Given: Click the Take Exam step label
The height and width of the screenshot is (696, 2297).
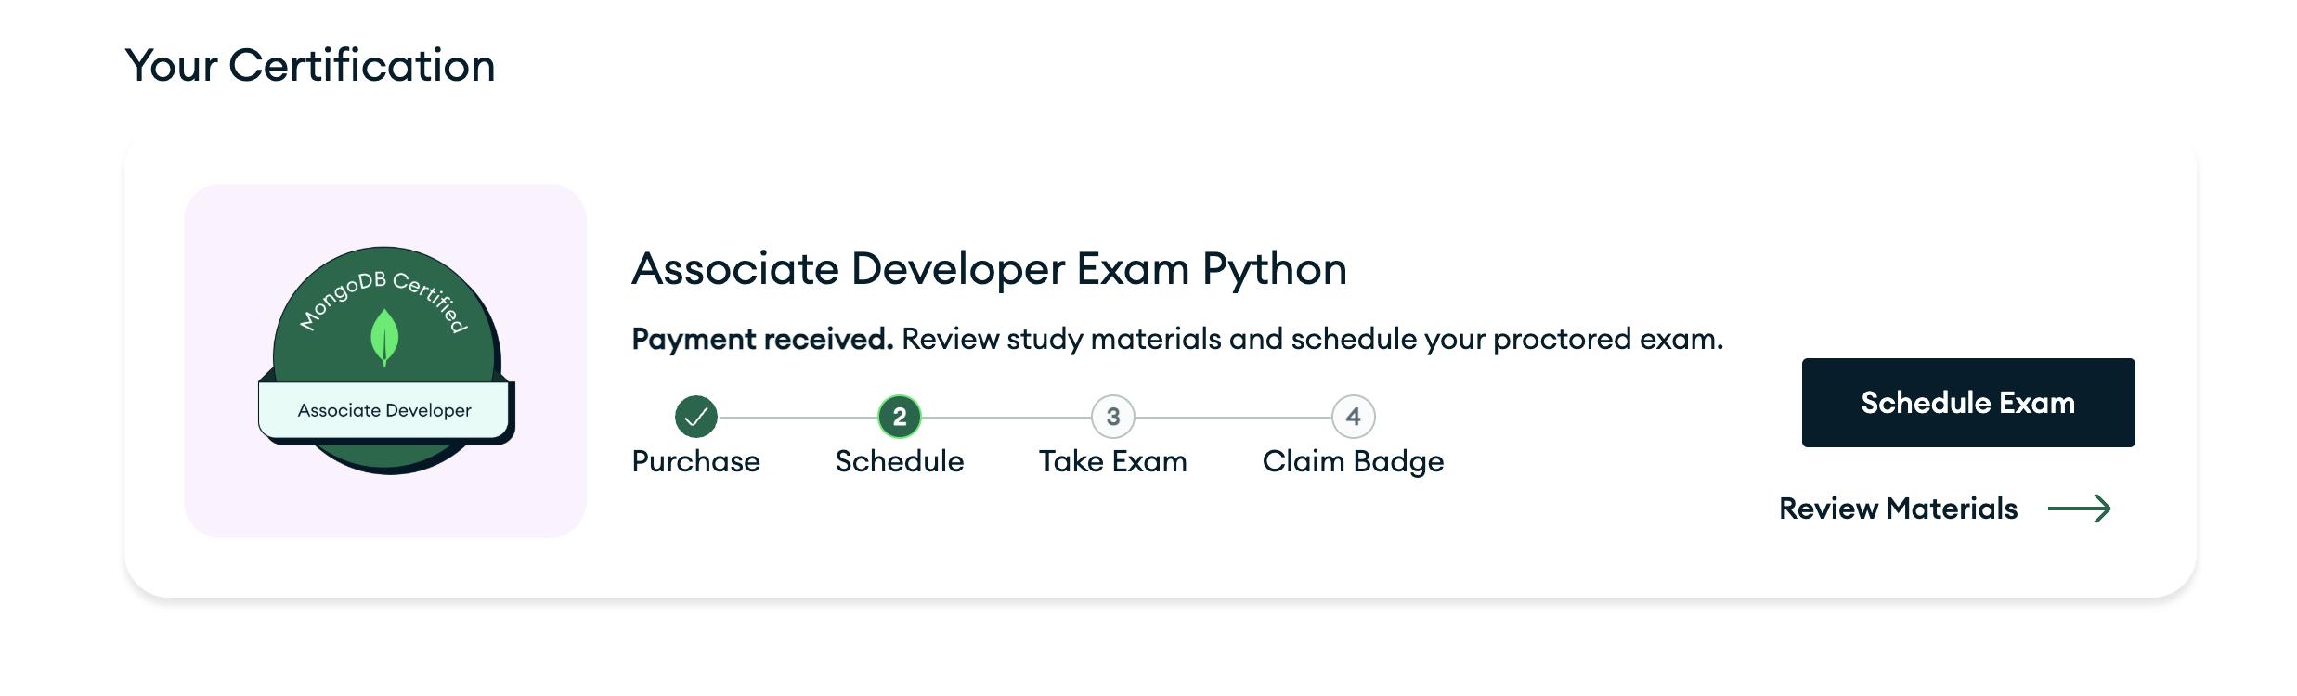Looking at the screenshot, I should (1112, 461).
